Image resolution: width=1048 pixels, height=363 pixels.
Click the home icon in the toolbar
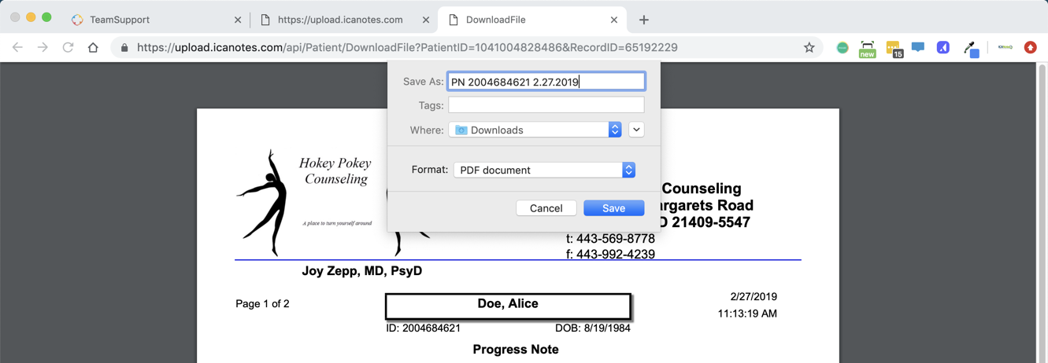[x=93, y=47]
